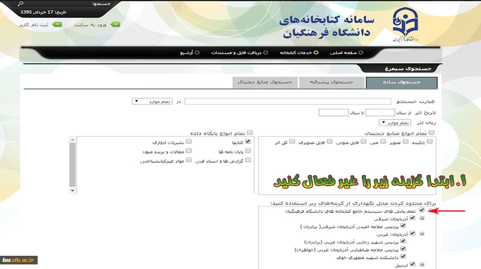Check the چکیده digital resource checkbox
Viewport: 481px width, 269px height.
click(405, 142)
